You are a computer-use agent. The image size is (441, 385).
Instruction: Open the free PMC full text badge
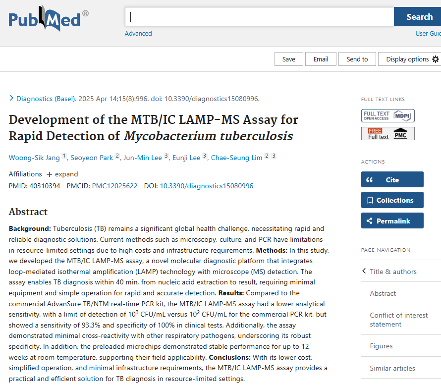click(x=387, y=134)
